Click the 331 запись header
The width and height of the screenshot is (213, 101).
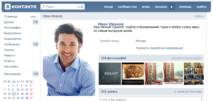[x=109, y=91]
